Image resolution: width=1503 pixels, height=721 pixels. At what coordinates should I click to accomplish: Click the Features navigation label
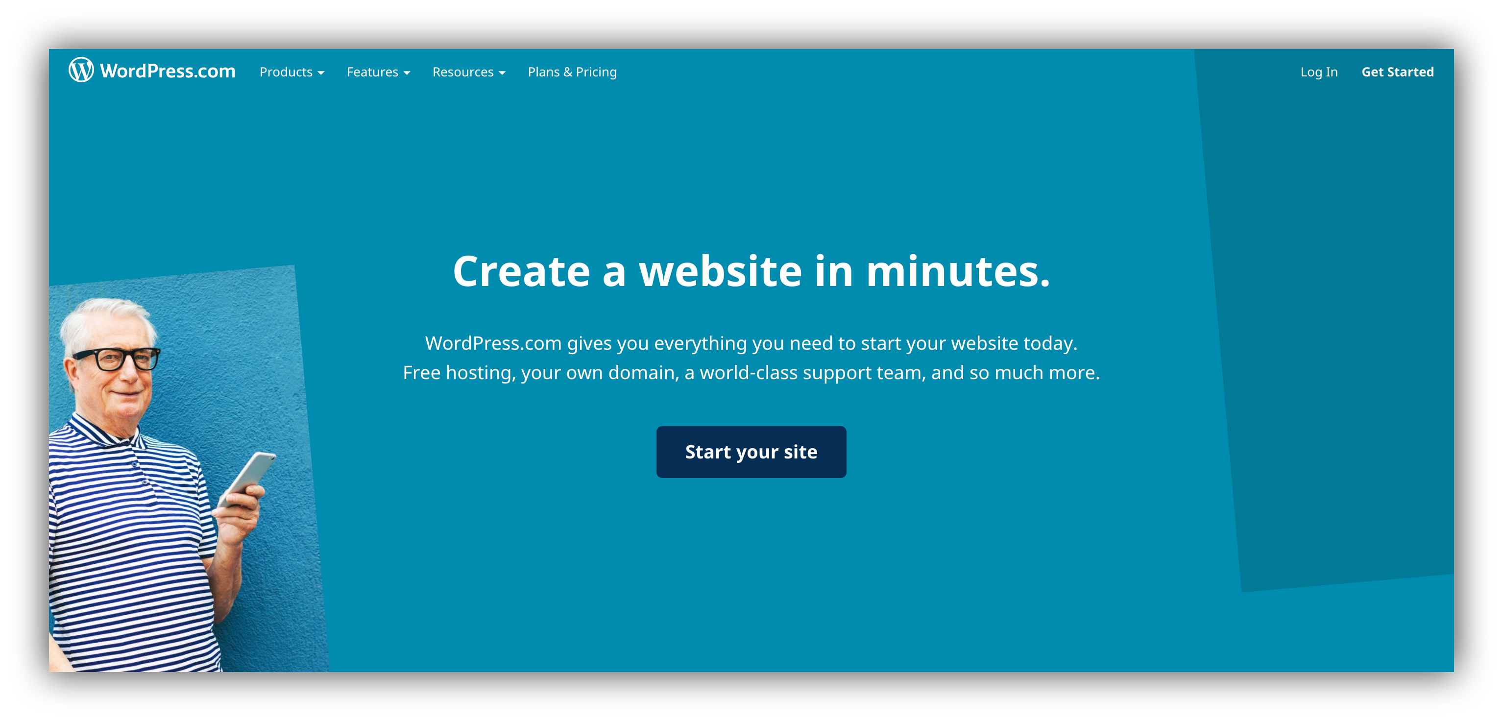coord(377,72)
